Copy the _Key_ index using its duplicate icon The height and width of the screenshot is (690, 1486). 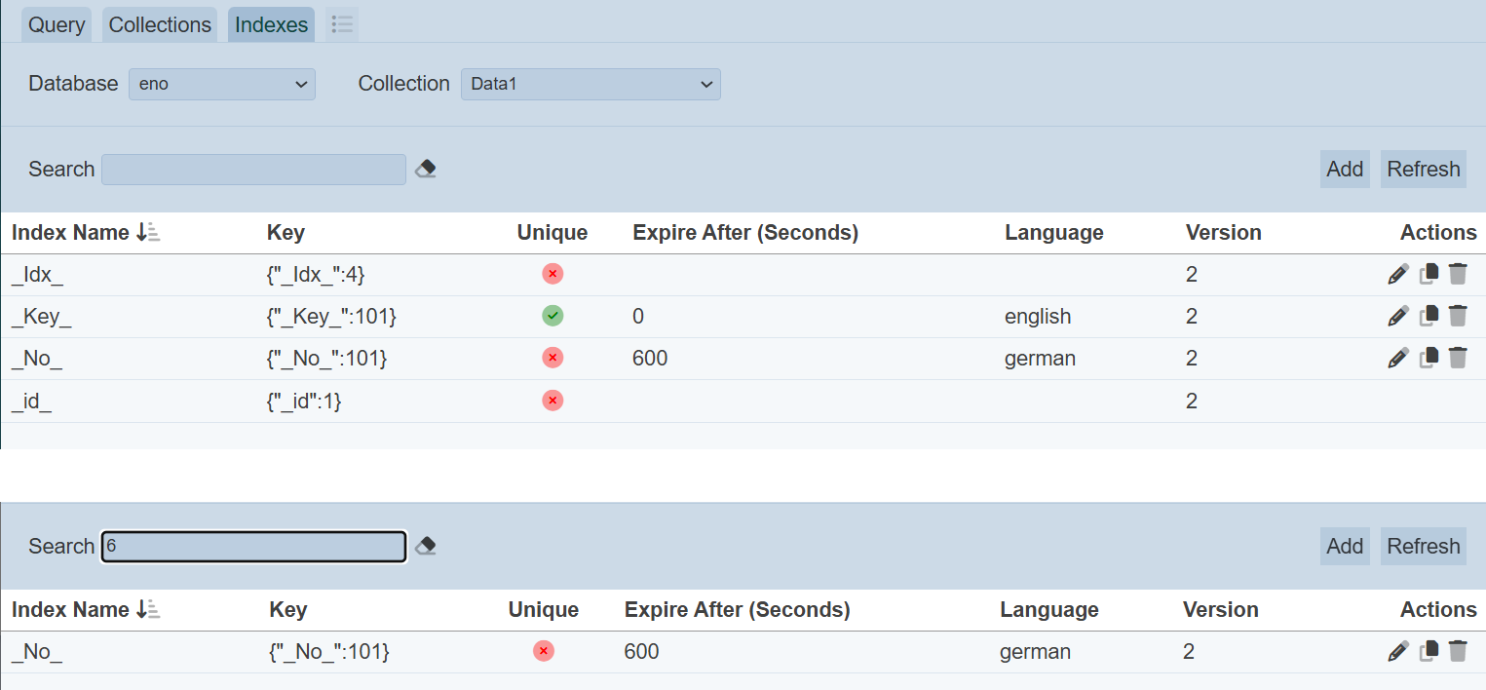tap(1429, 317)
